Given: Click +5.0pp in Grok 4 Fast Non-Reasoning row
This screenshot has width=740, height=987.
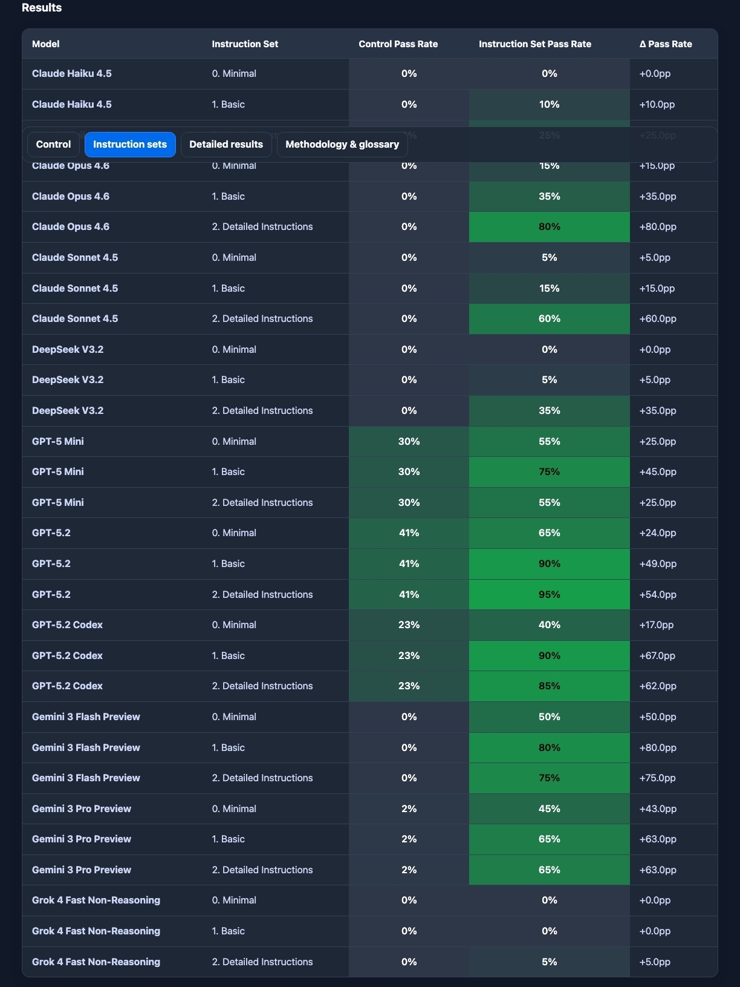Looking at the screenshot, I should coord(655,962).
